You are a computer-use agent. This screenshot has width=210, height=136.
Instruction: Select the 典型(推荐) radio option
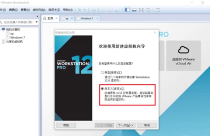[102, 72]
